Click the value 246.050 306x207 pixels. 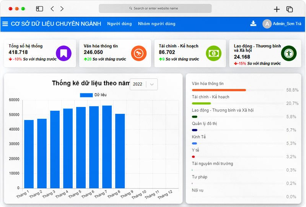(93, 52)
